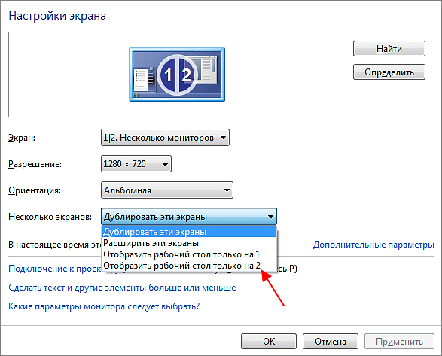Viewport: 442px width, 356px height.
Task: Click the arrow of the Экран combo box
Action: (x=223, y=138)
